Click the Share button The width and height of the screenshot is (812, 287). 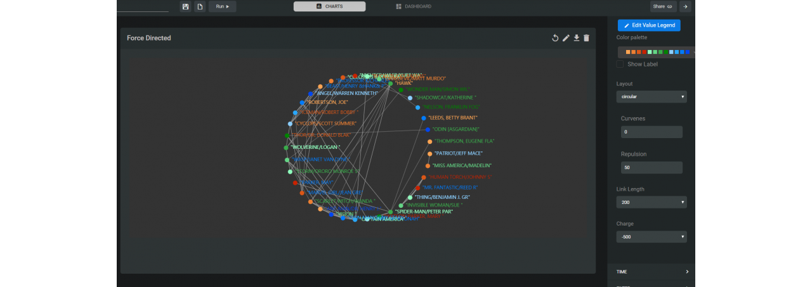[x=663, y=6]
